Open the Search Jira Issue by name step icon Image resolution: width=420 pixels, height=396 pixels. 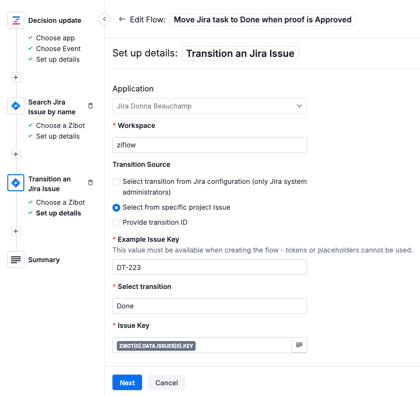[x=16, y=106]
